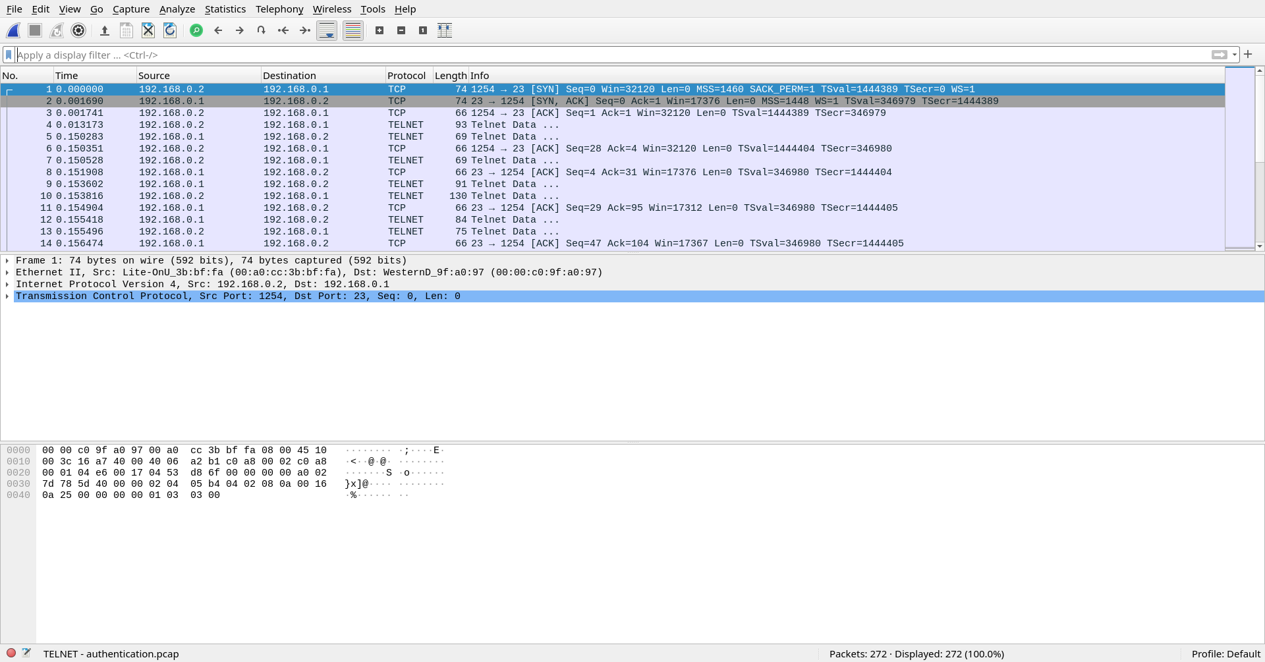Screen dimensions: 1265x662
Task: Open the View menu
Action: 70,9
